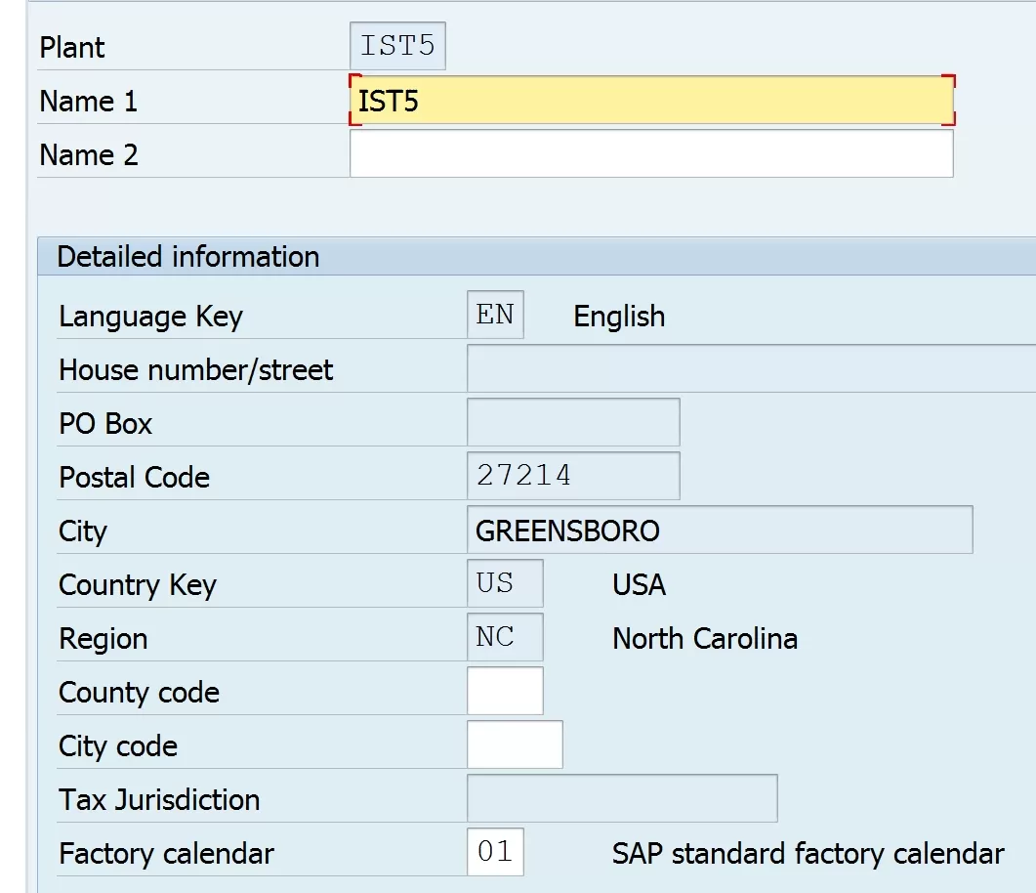Click the County code label
The width and height of the screenshot is (1036, 893).
point(139,693)
